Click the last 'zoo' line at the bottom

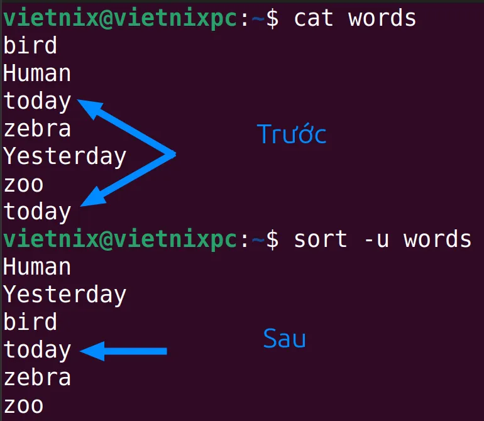(x=23, y=405)
